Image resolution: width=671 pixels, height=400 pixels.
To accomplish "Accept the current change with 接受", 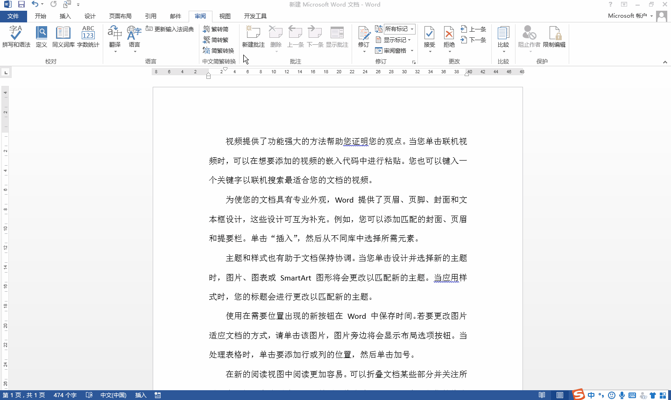I will click(429, 35).
